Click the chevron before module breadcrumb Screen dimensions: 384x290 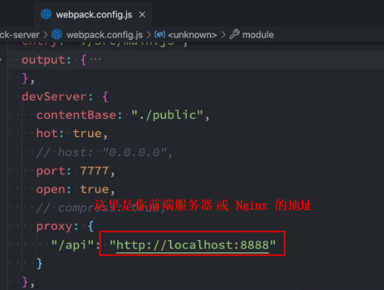tap(223, 34)
